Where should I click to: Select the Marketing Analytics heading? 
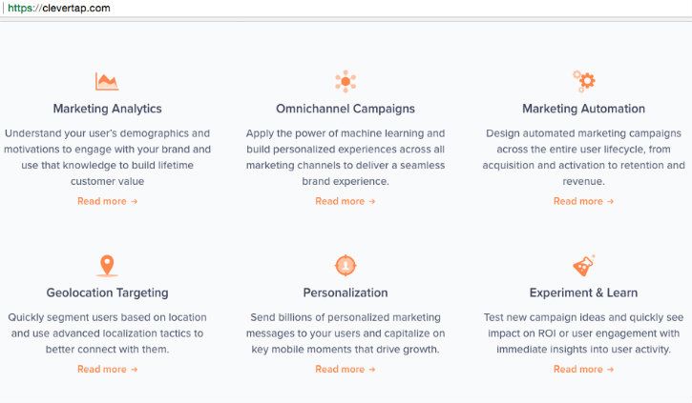(107, 109)
